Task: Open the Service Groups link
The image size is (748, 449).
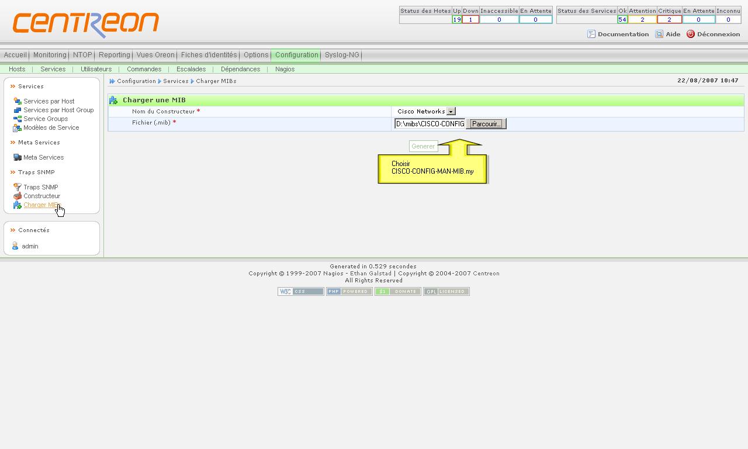Action: point(46,119)
